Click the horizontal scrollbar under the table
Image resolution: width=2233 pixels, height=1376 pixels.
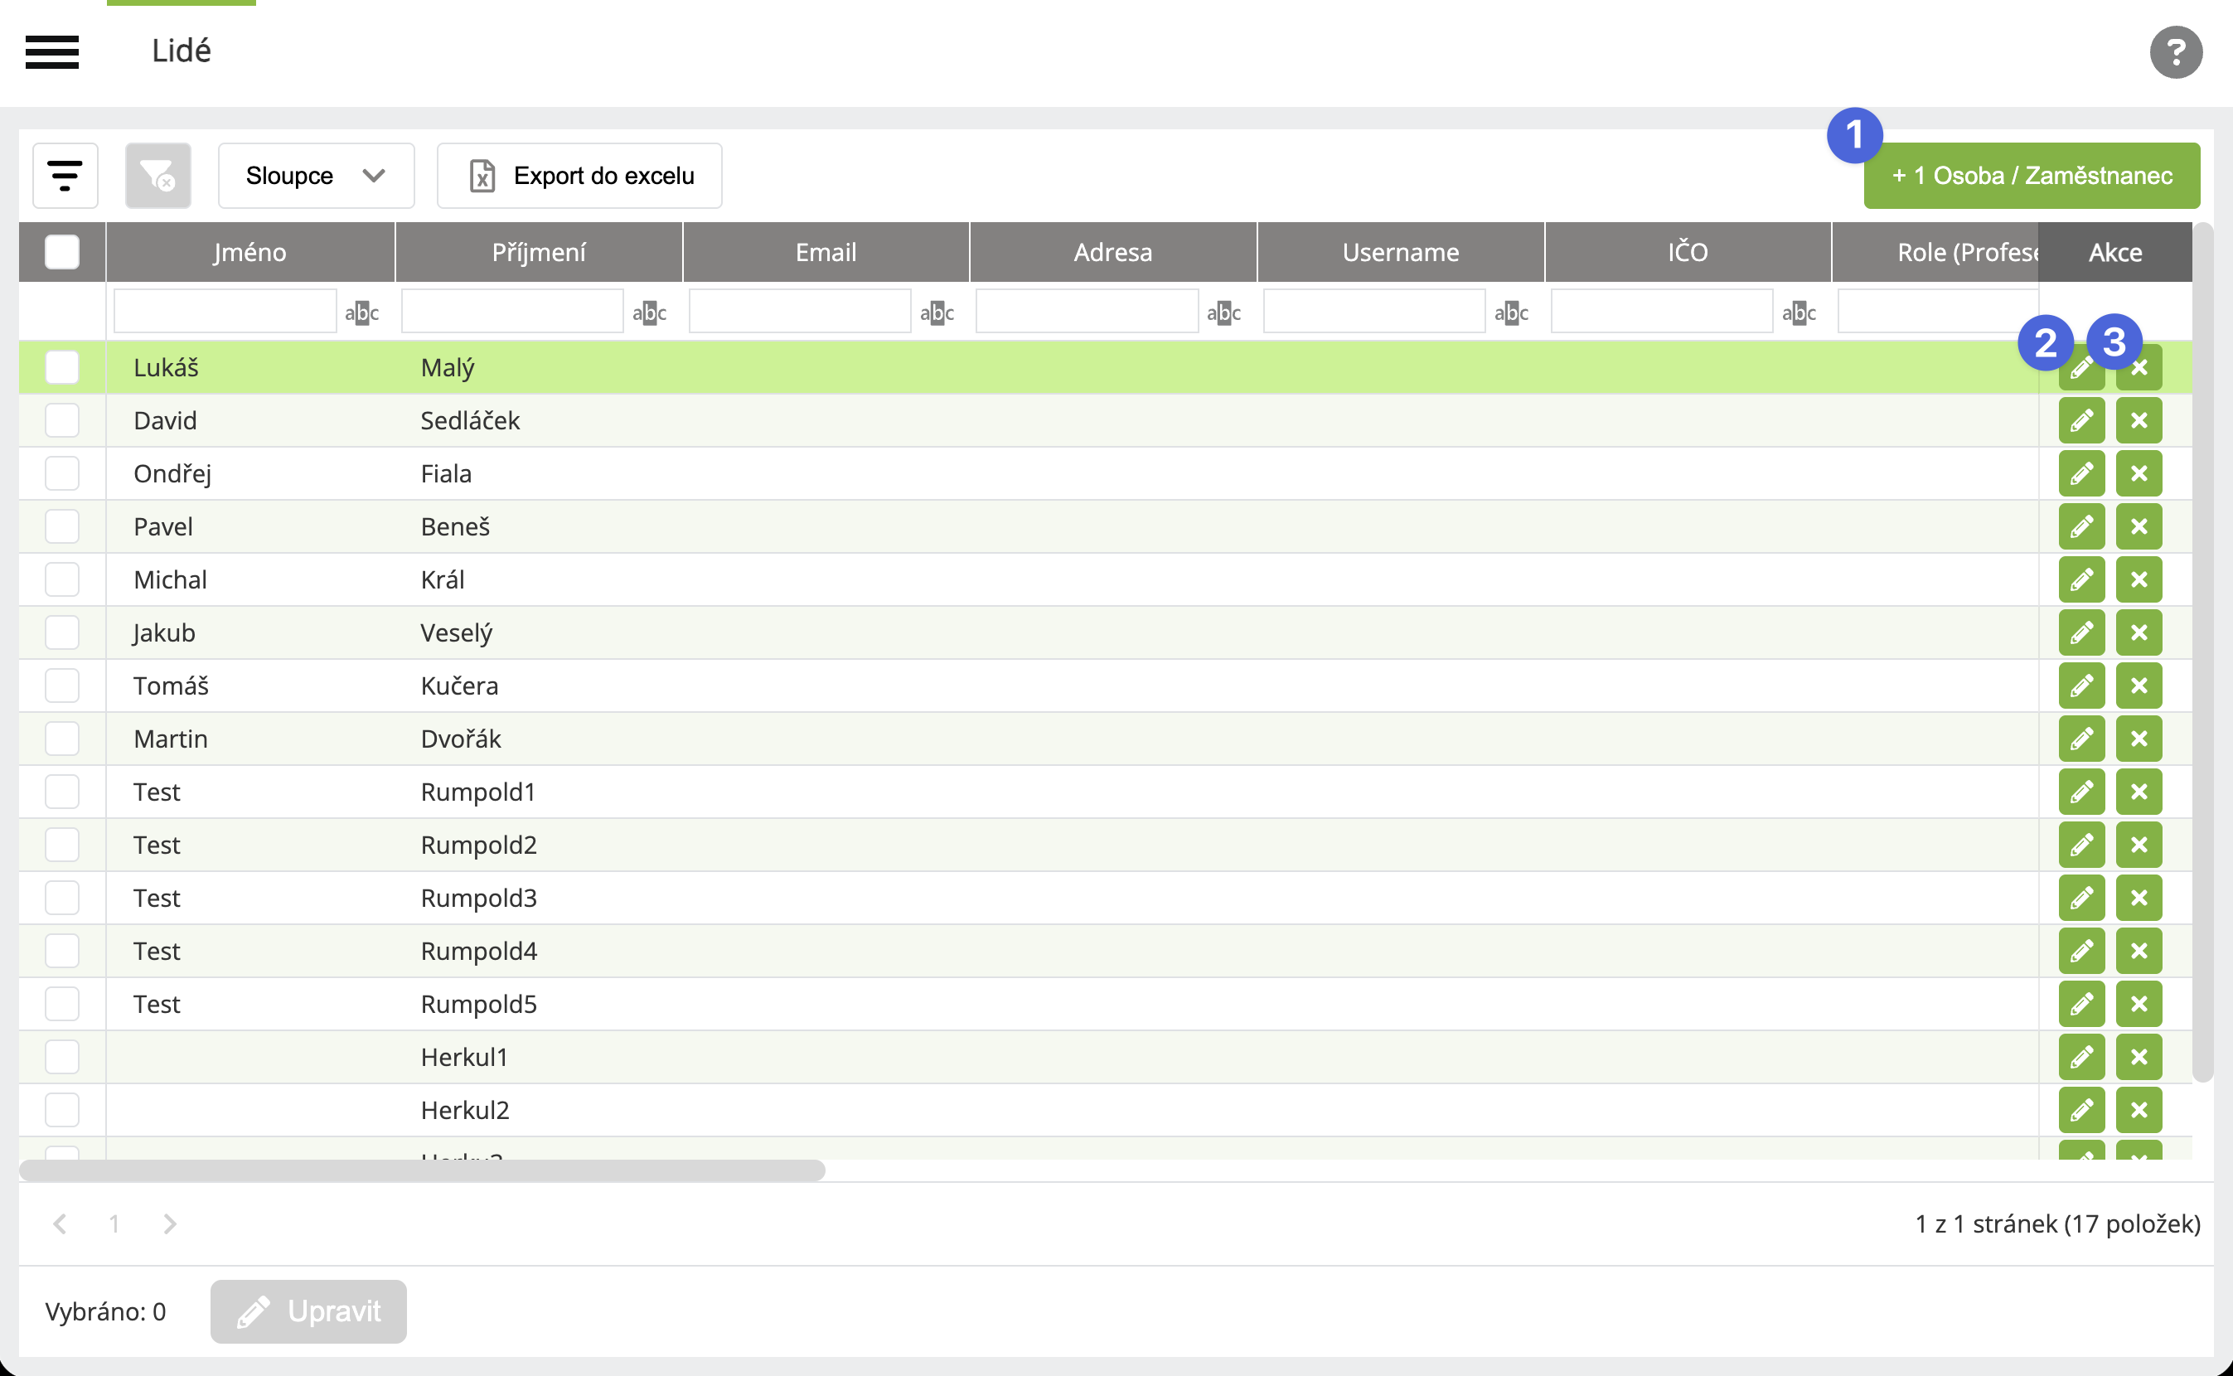pyautogui.click(x=422, y=1170)
